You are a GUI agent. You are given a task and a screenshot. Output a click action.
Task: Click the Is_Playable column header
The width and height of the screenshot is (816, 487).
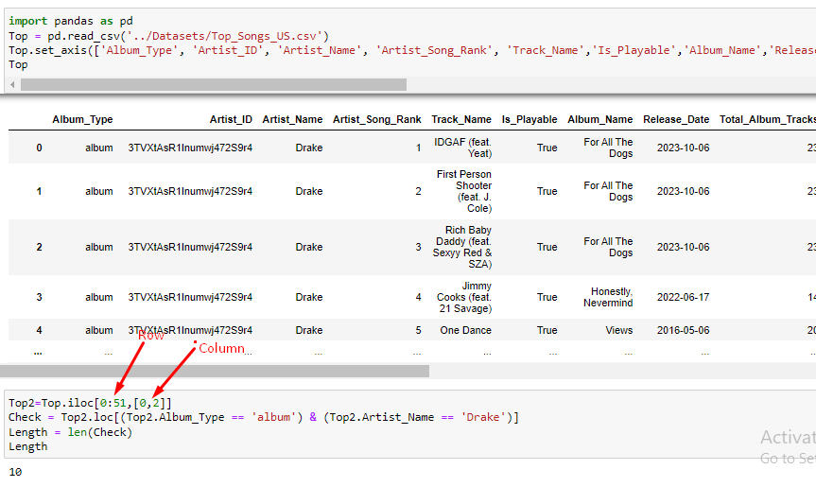[530, 119]
